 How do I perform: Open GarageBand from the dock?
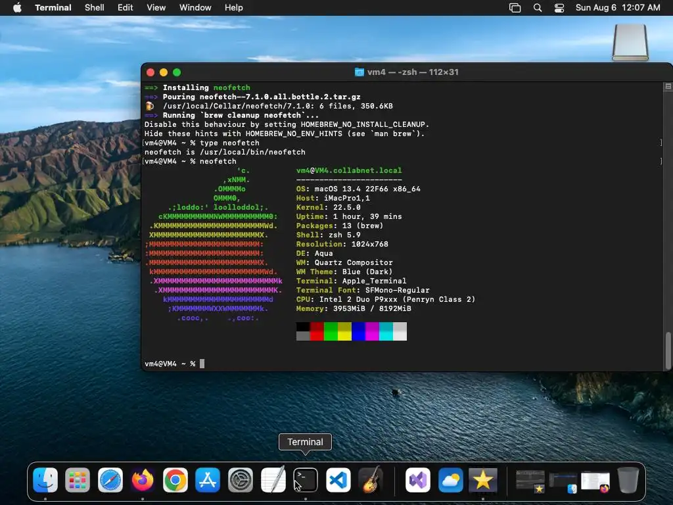tap(371, 479)
